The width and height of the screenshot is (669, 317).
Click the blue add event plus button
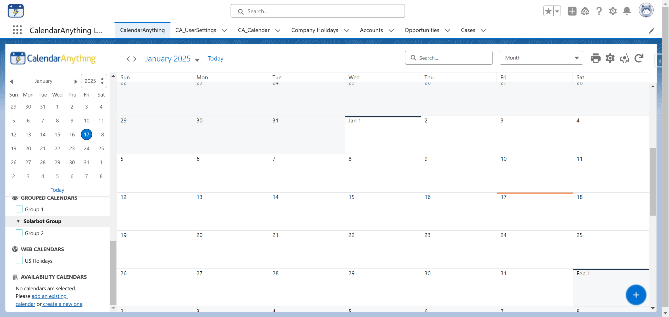(636, 295)
